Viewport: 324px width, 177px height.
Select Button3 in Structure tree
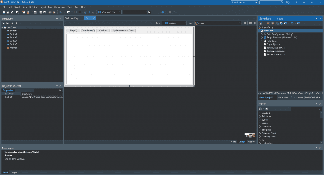13,37
